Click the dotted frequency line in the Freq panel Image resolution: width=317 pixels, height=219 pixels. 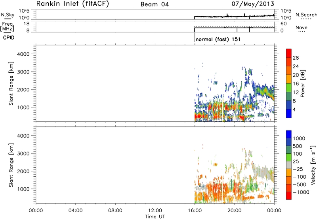pos(235,26)
